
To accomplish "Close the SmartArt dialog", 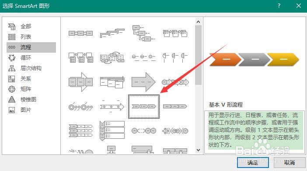I will coord(299,6).
